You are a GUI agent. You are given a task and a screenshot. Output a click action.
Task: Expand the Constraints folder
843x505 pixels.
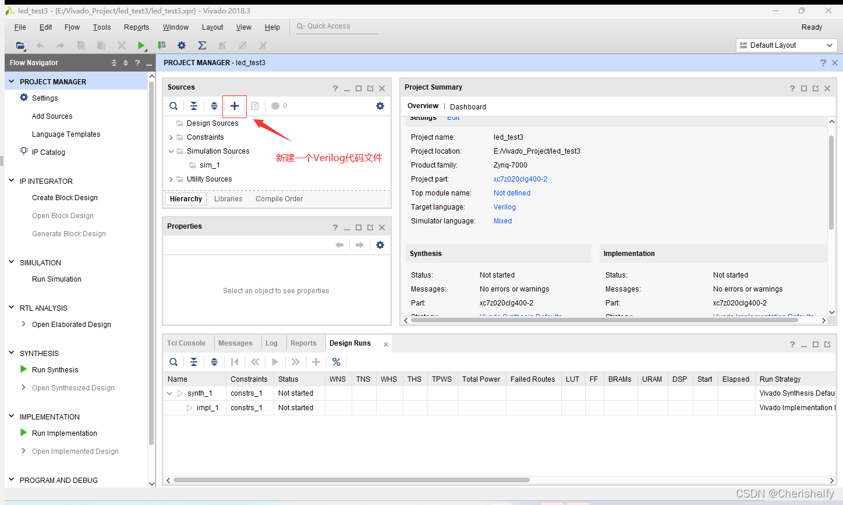tap(171, 137)
